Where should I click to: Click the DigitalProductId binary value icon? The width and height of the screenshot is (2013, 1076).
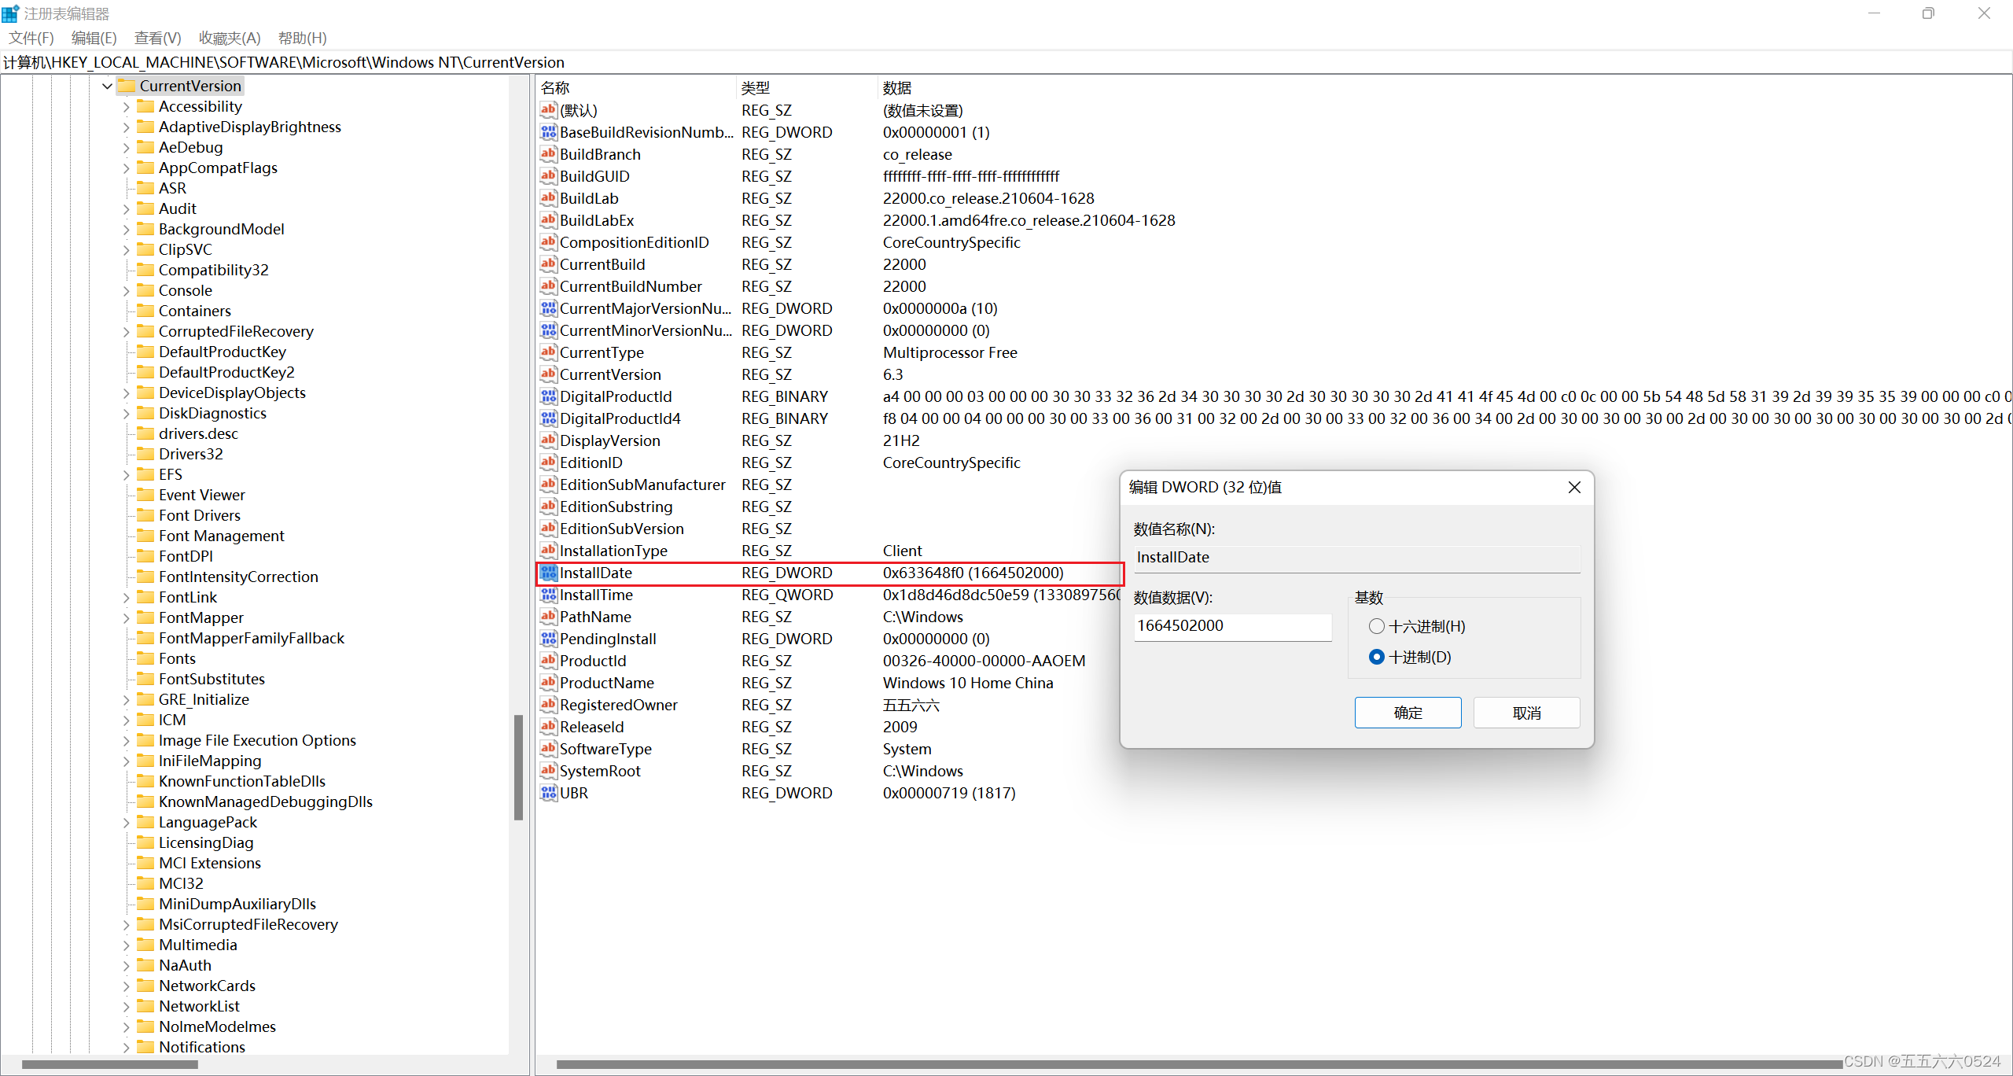click(x=548, y=396)
